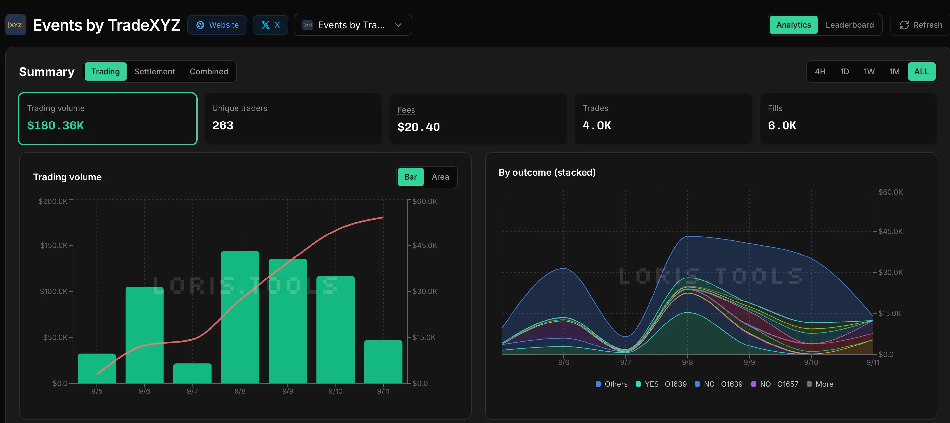Click the small XYZ icon in events dropdown
The width and height of the screenshot is (950, 423).
308,25
